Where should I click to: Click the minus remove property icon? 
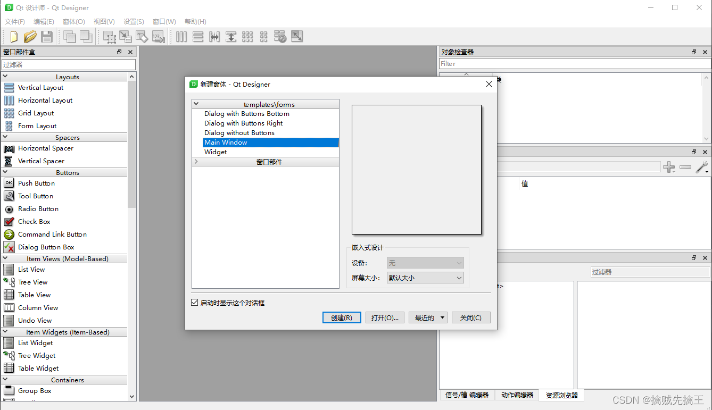(685, 168)
